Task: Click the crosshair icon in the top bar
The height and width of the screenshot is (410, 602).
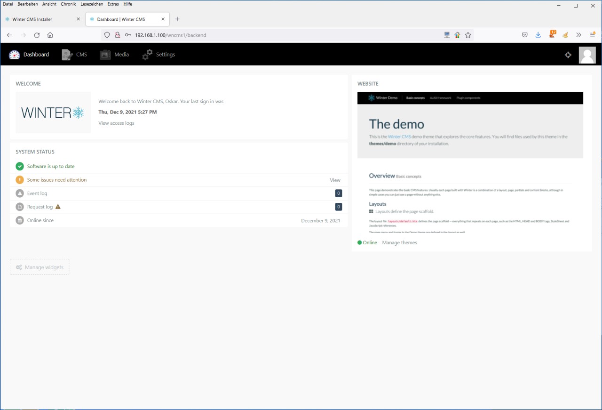Action: tap(568, 55)
